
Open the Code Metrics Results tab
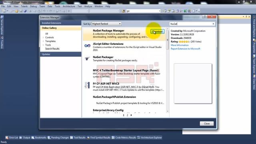[124, 138]
